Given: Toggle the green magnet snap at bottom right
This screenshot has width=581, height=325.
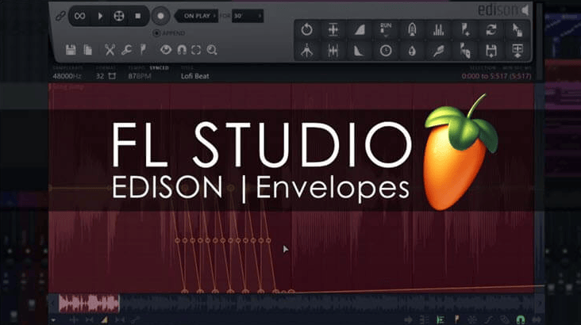Looking at the screenshot, I should (x=521, y=319).
